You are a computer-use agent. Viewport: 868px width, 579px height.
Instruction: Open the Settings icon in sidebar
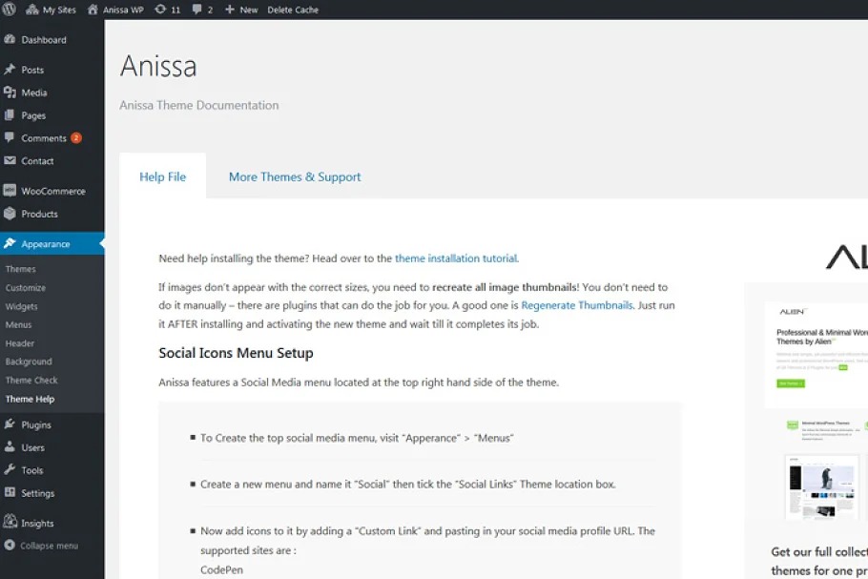(10, 493)
